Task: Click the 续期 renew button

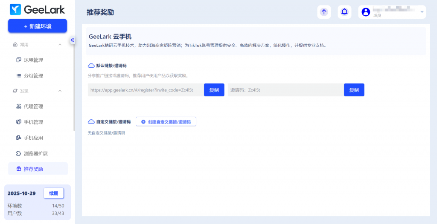Action: pyautogui.click(x=53, y=193)
